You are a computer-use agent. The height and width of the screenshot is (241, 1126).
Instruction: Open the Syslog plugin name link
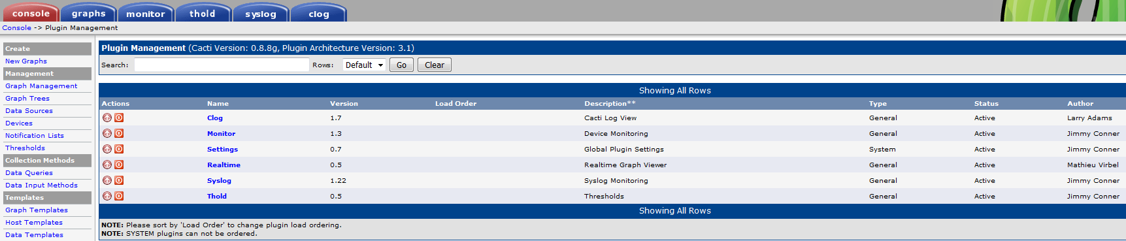(219, 180)
